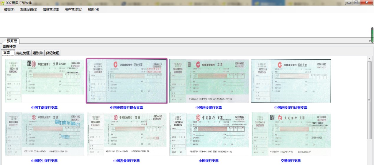The image size is (374, 165).
Task: Switch to the 支票 tab
Action: pyautogui.click(x=8, y=53)
